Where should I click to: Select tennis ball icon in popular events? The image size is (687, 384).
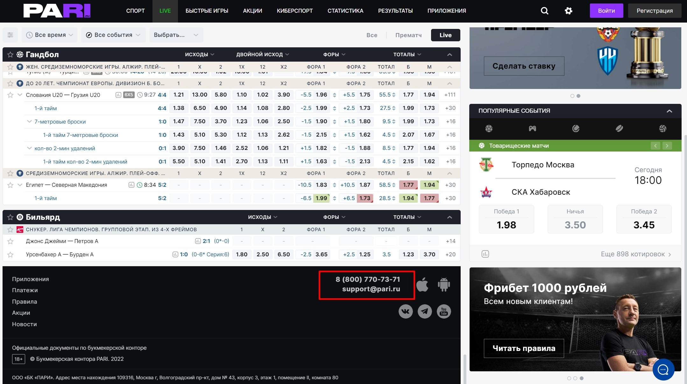coord(576,128)
